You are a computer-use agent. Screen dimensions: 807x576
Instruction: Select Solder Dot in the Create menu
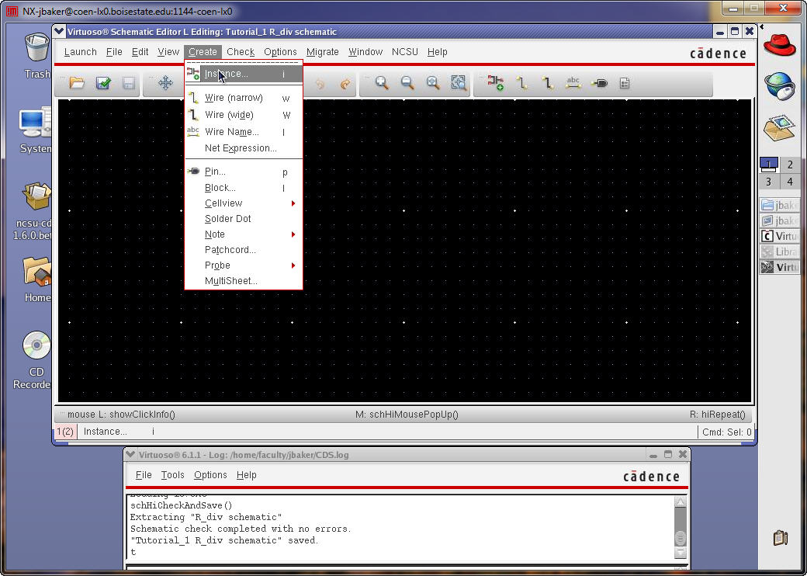(x=227, y=219)
